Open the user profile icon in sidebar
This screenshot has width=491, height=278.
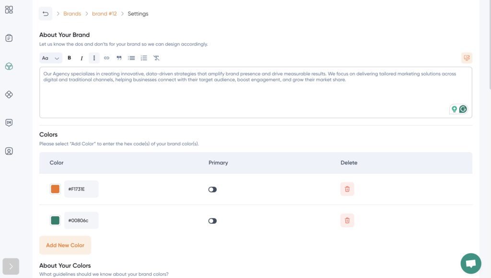click(9, 151)
